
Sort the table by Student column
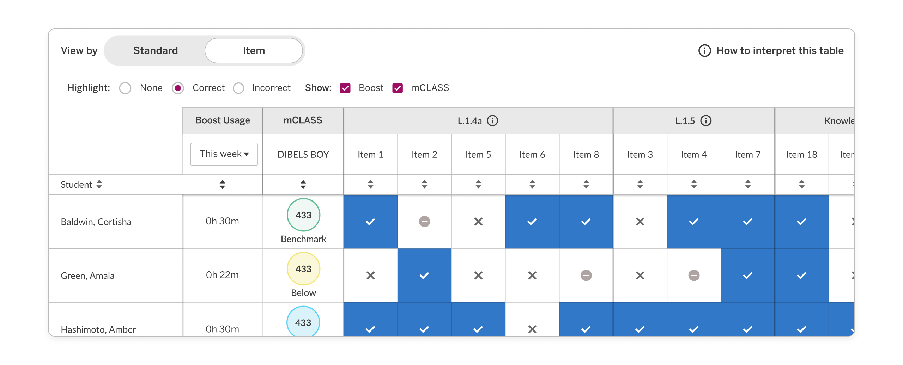[100, 184]
